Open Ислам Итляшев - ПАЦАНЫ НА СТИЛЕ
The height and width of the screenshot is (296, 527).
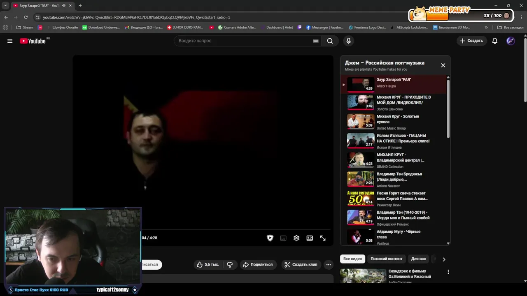pos(393,141)
